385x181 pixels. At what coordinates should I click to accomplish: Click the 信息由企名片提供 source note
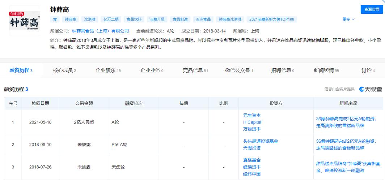[339, 89]
